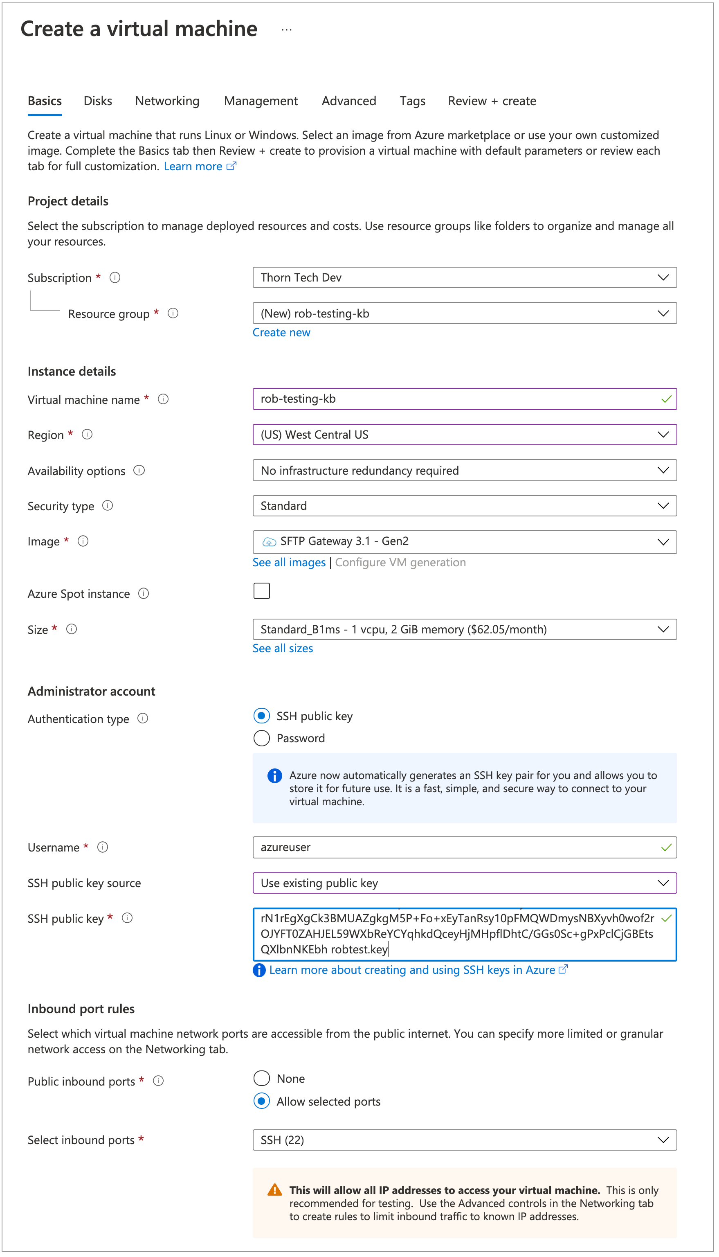Check the Azure Spot instance checkbox
Image resolution: width=719 pixels, height=1257 pixels.
coord(262,591)
